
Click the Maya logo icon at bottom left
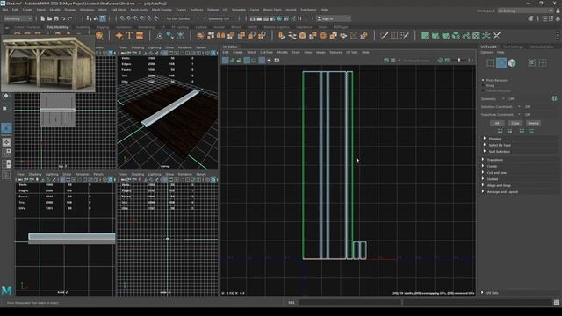pos(6,291)
